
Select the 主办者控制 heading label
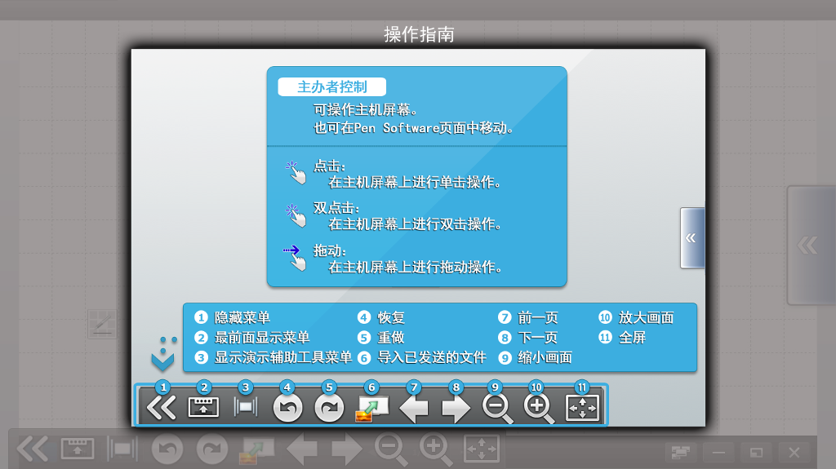pyautogui.click(x=331, y=87)
